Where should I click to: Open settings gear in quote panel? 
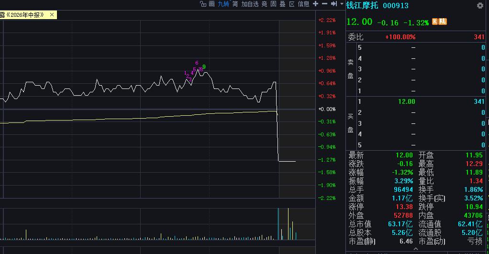tap(480, 5)
